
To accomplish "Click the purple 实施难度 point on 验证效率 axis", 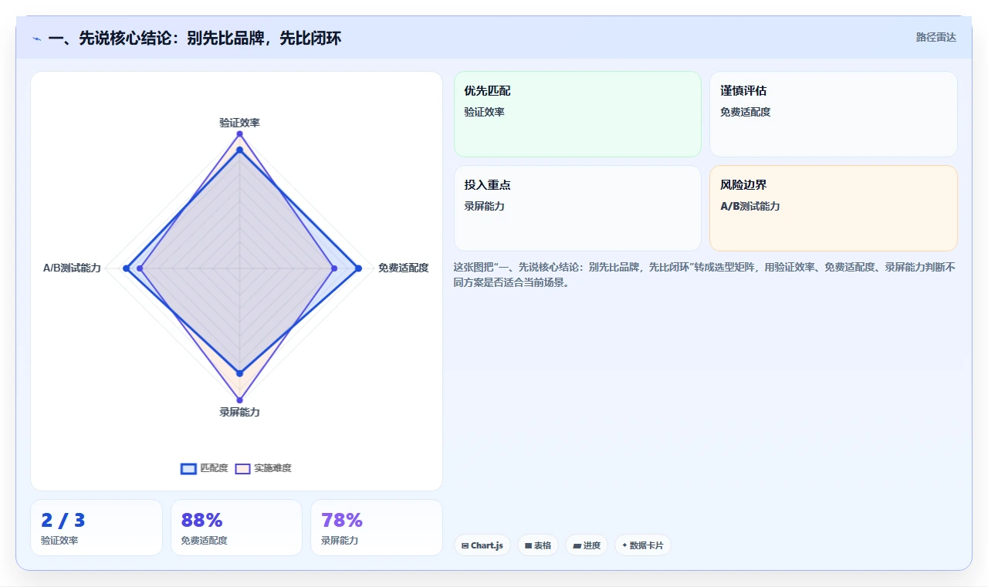I will point(239,134).
